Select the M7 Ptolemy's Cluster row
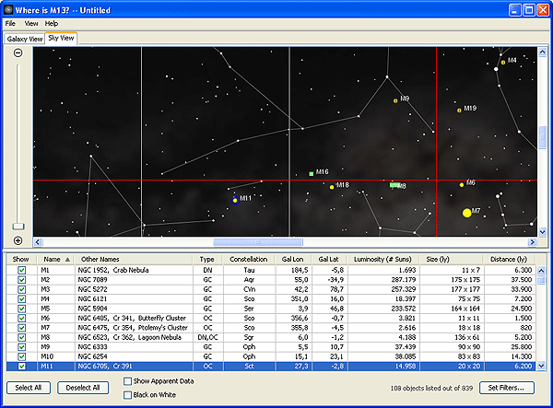 (270, 328)
